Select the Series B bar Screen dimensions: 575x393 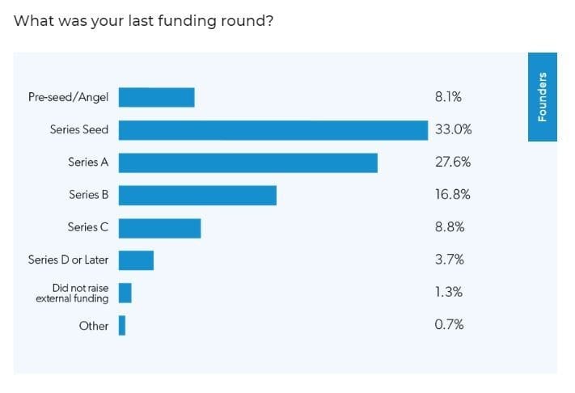click(197, 195)
